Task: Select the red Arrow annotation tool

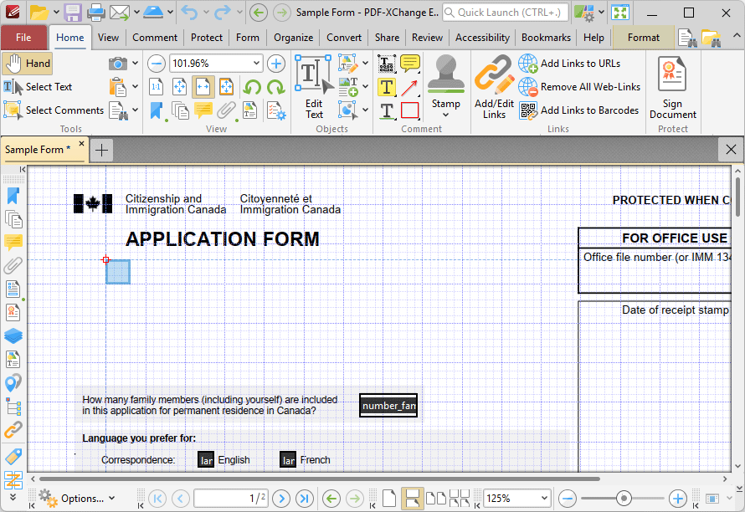Action: click(410, 87)
